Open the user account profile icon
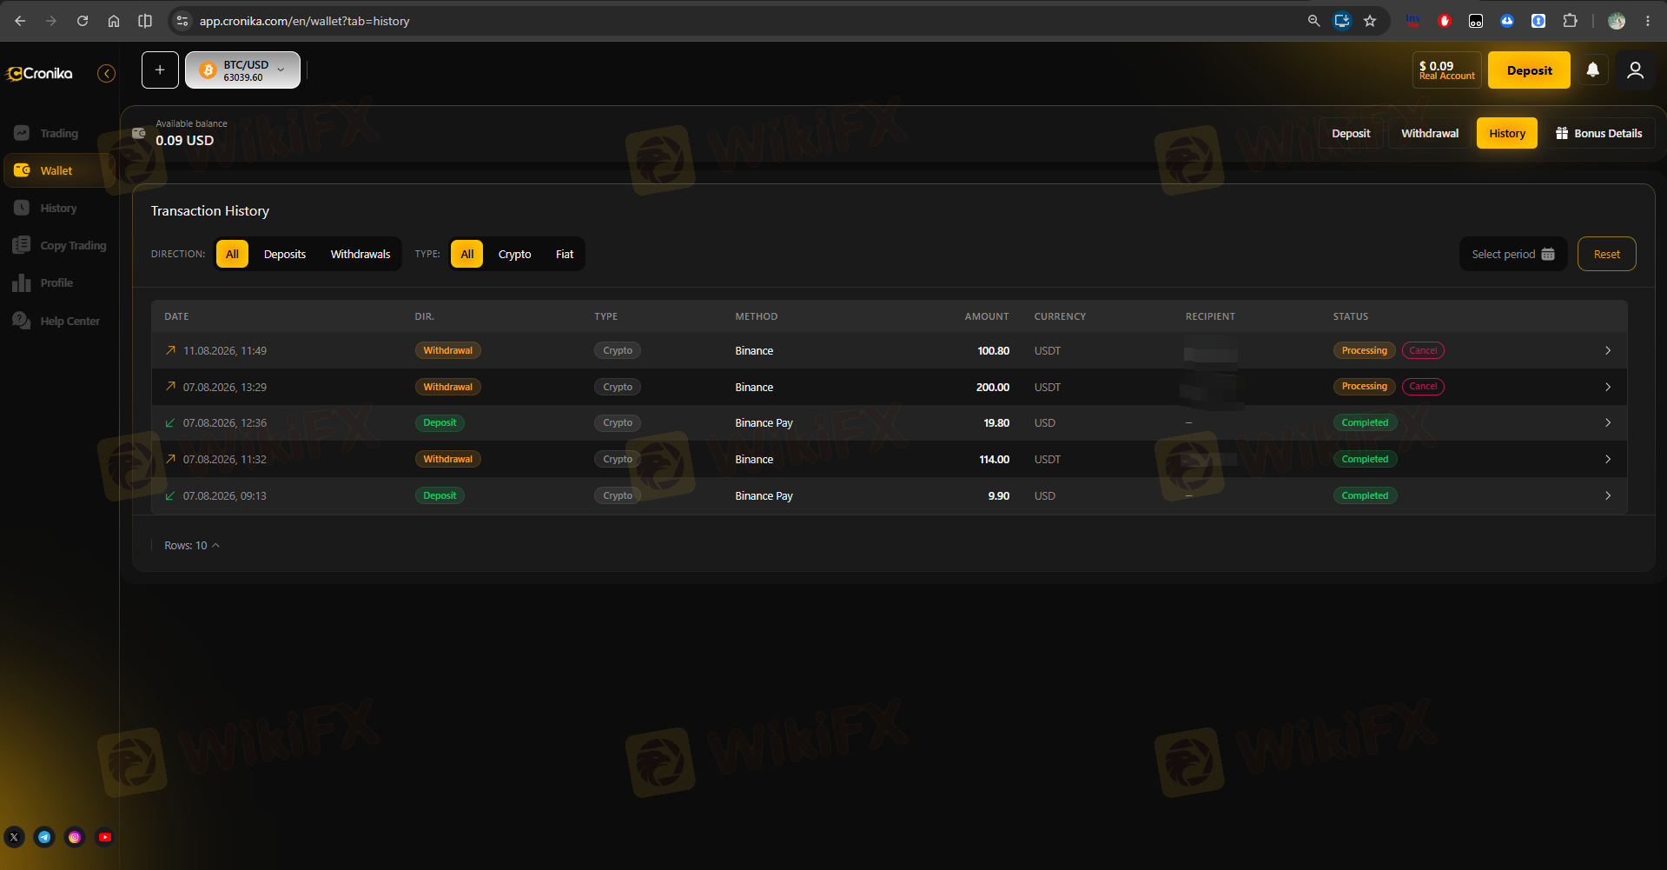The height and width of the screenshot is (870, 1667). coord(1635,70)
